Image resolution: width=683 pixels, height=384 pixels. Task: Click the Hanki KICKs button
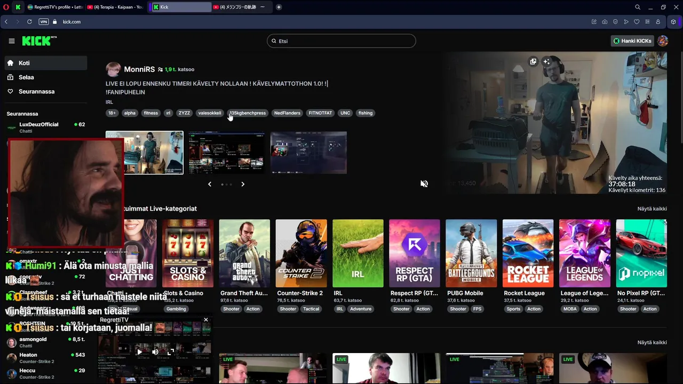point(632,41)
